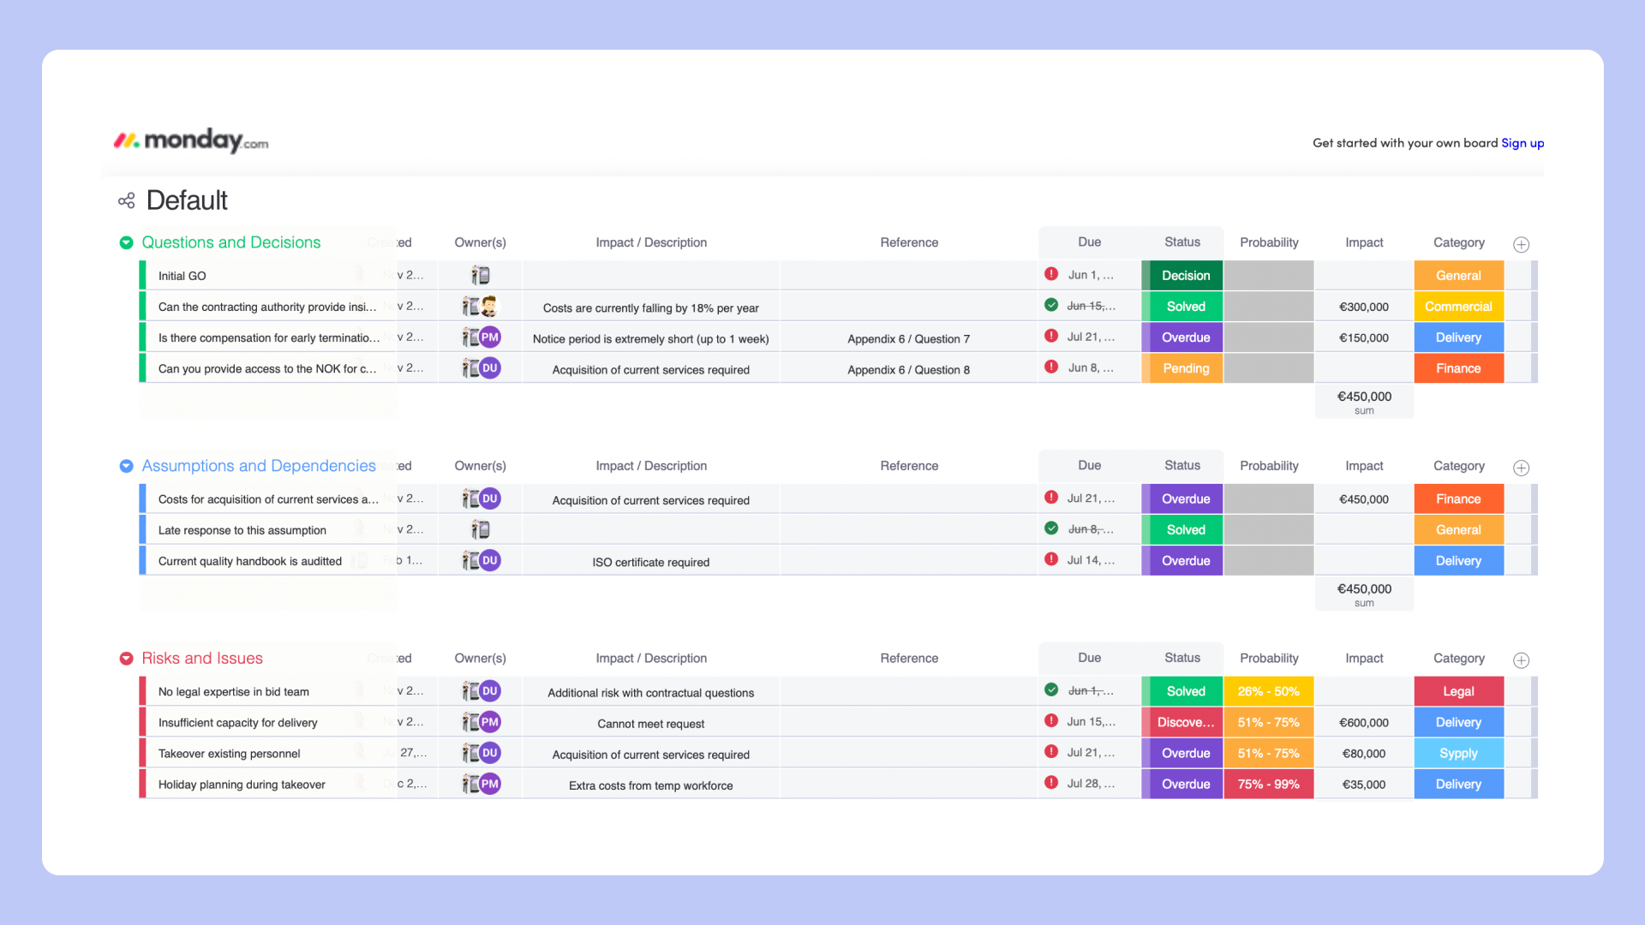Screen dimensions: 1645x925
Task: Collapse the Assumptions and Dependencies group
Action: (126, 466)
